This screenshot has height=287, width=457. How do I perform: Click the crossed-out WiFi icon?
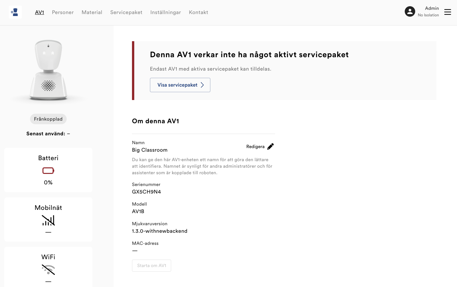pos(48,270)
